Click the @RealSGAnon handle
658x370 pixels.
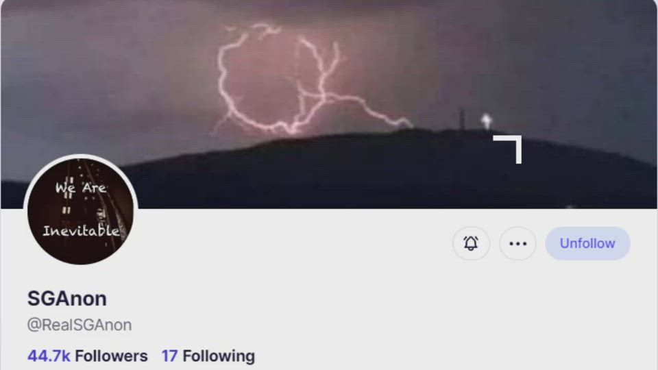pyautogui.click(x=80, y=325)
